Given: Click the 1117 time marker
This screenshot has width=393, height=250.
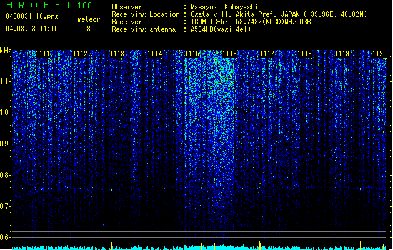Looking at the screenshot, I should coord(267,54).
